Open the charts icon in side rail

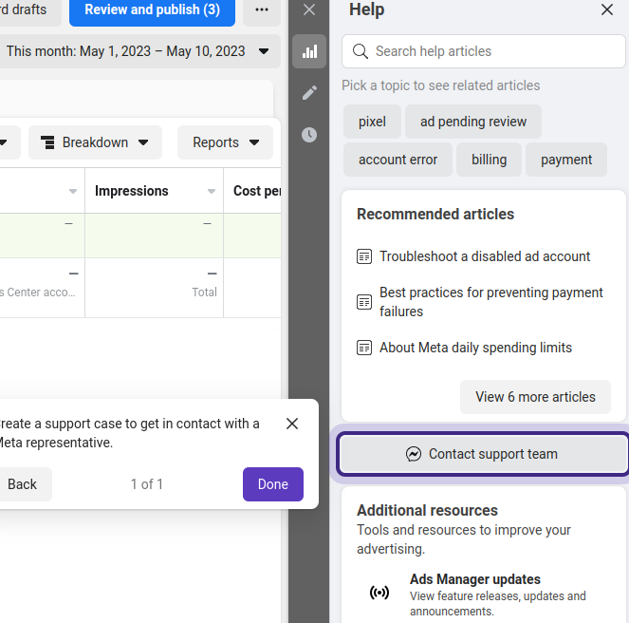[x=309, y=51]
